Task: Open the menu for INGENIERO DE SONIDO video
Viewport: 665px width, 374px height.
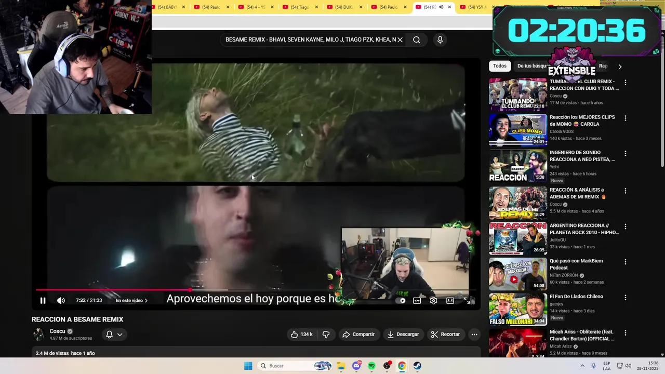Action: 626,154
